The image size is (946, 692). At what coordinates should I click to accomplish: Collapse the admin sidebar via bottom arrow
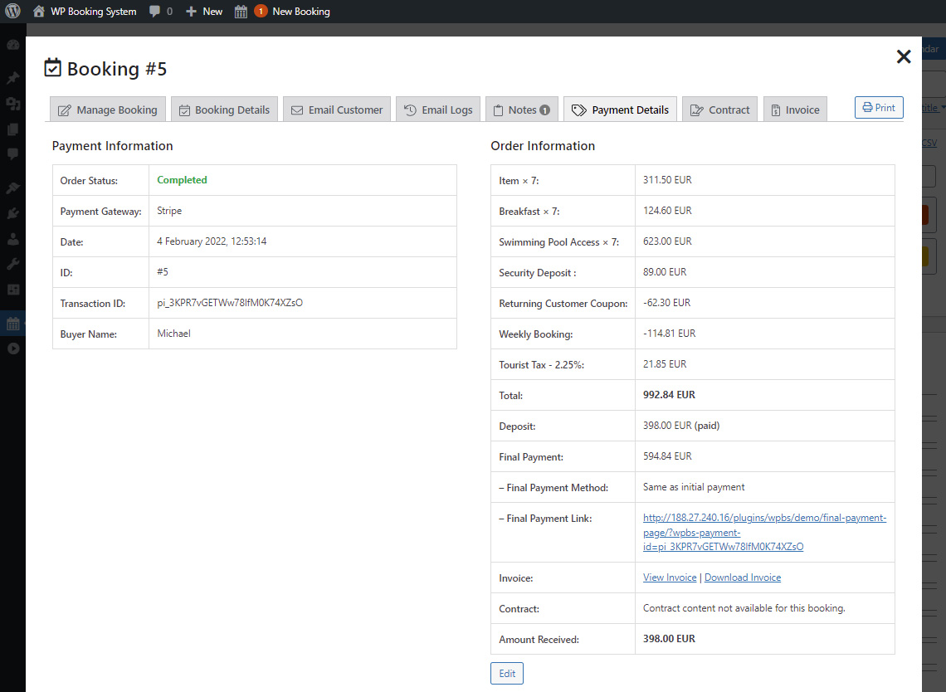13,348
